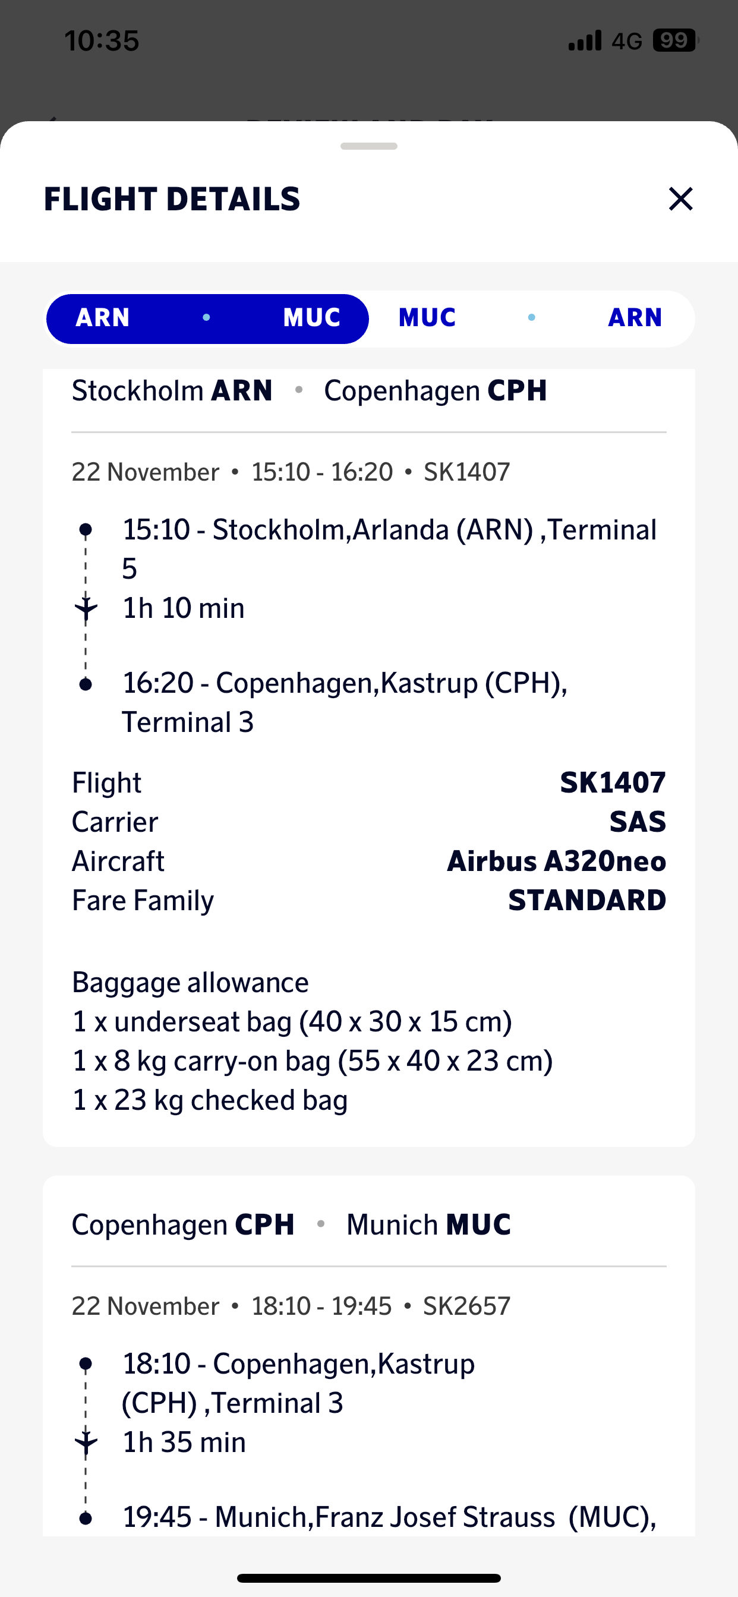The height and width of the screenshot is (1597, 738).
Task: Tap the Copenhagen CPH to Munich MUC header
Action: (x=291, y=1224)
